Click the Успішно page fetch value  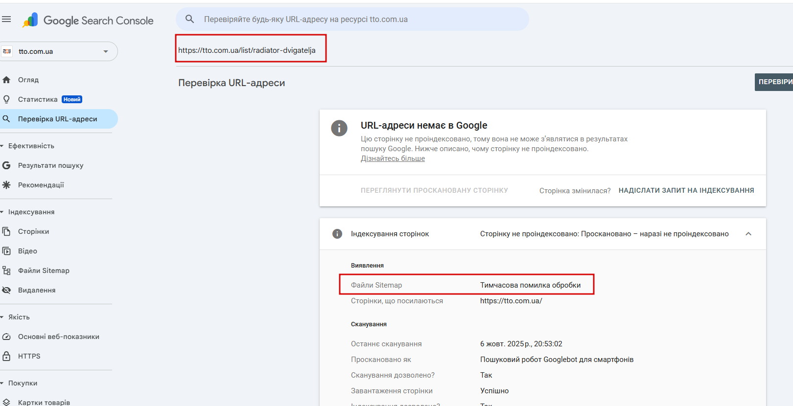tap(494, 391)
